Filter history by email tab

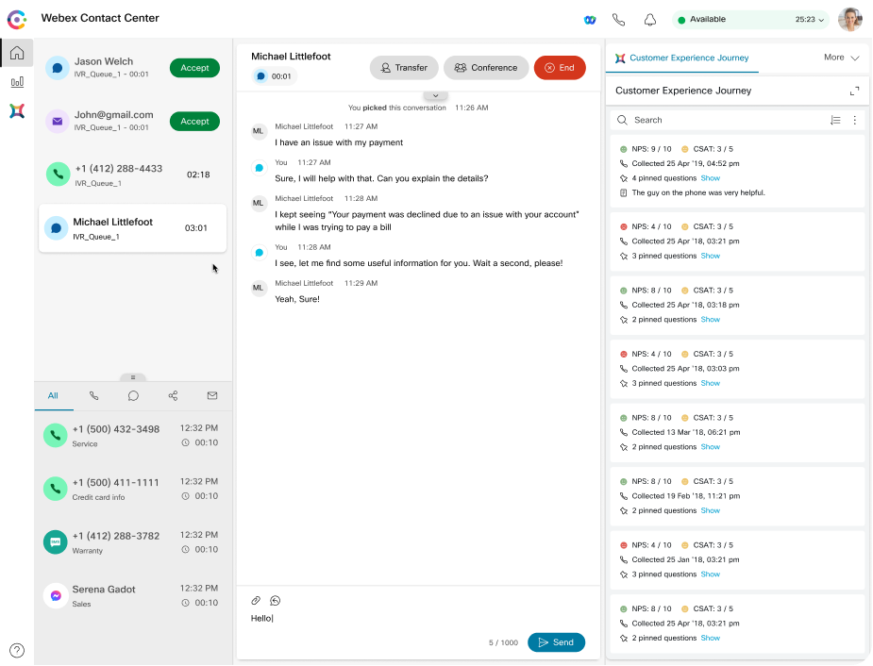coord(212,395)
